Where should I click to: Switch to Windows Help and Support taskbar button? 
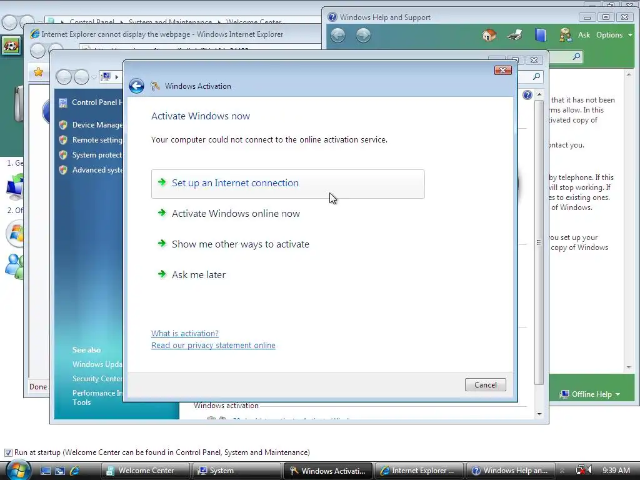510,471
